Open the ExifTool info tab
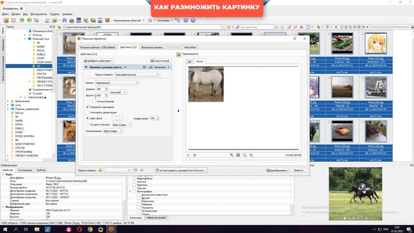 coord(41,170)
